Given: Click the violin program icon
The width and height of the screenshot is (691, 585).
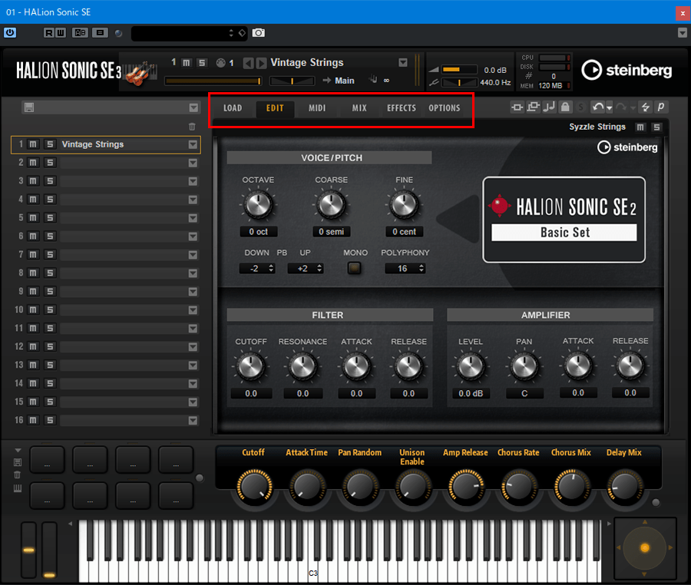Looking at the screenshot, I should tap(141, 73).
